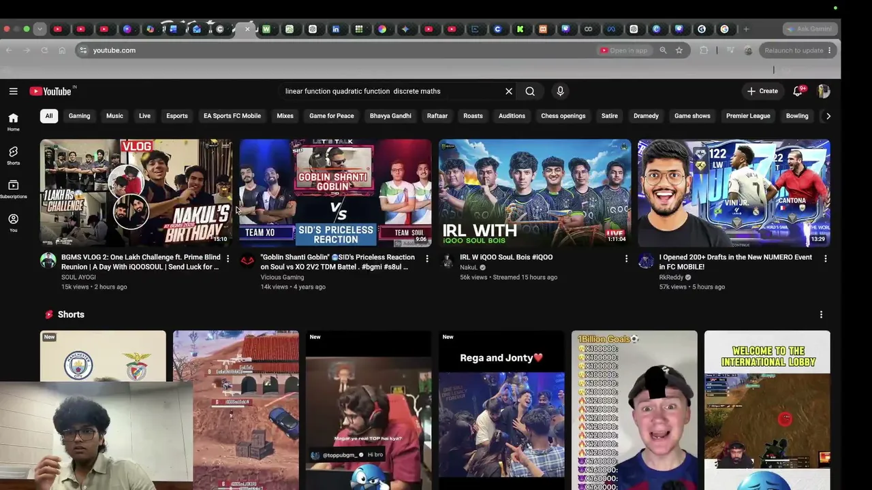Image resolution: width=872 pixels, height=490 pixels.
Task: Play the Nakul's Birthday vlog thumbnail
Action: pyautogui.click(x=136, y=193)
